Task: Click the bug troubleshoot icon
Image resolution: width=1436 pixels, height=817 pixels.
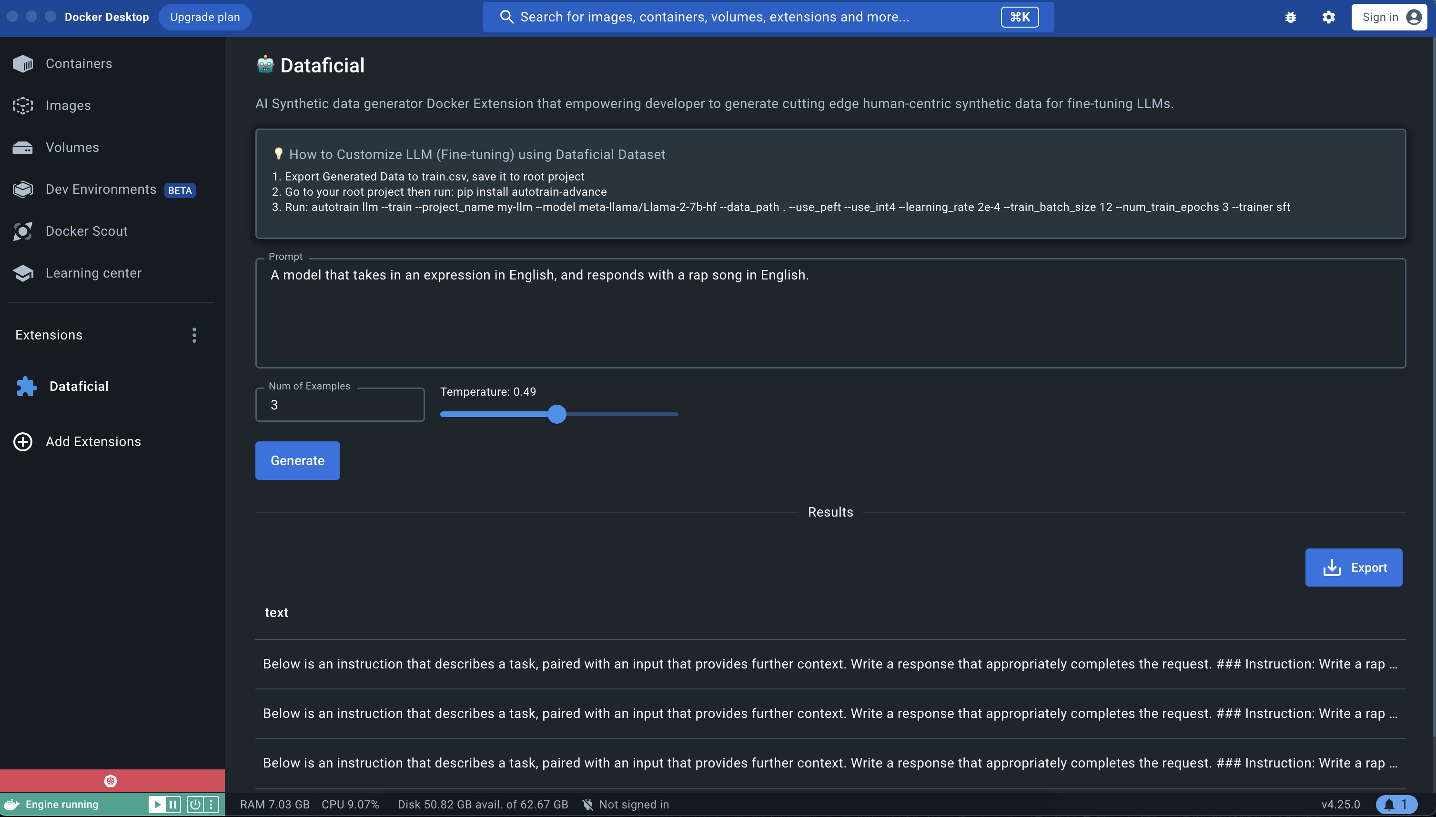Action: tap(1290, 17)
